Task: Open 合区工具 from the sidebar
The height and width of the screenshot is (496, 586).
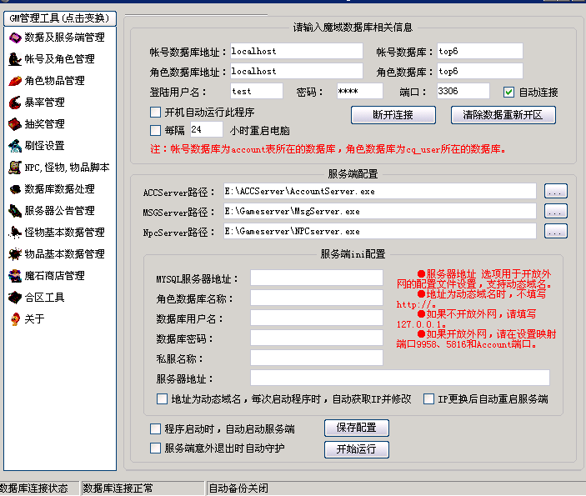Action: click(44, 298)
